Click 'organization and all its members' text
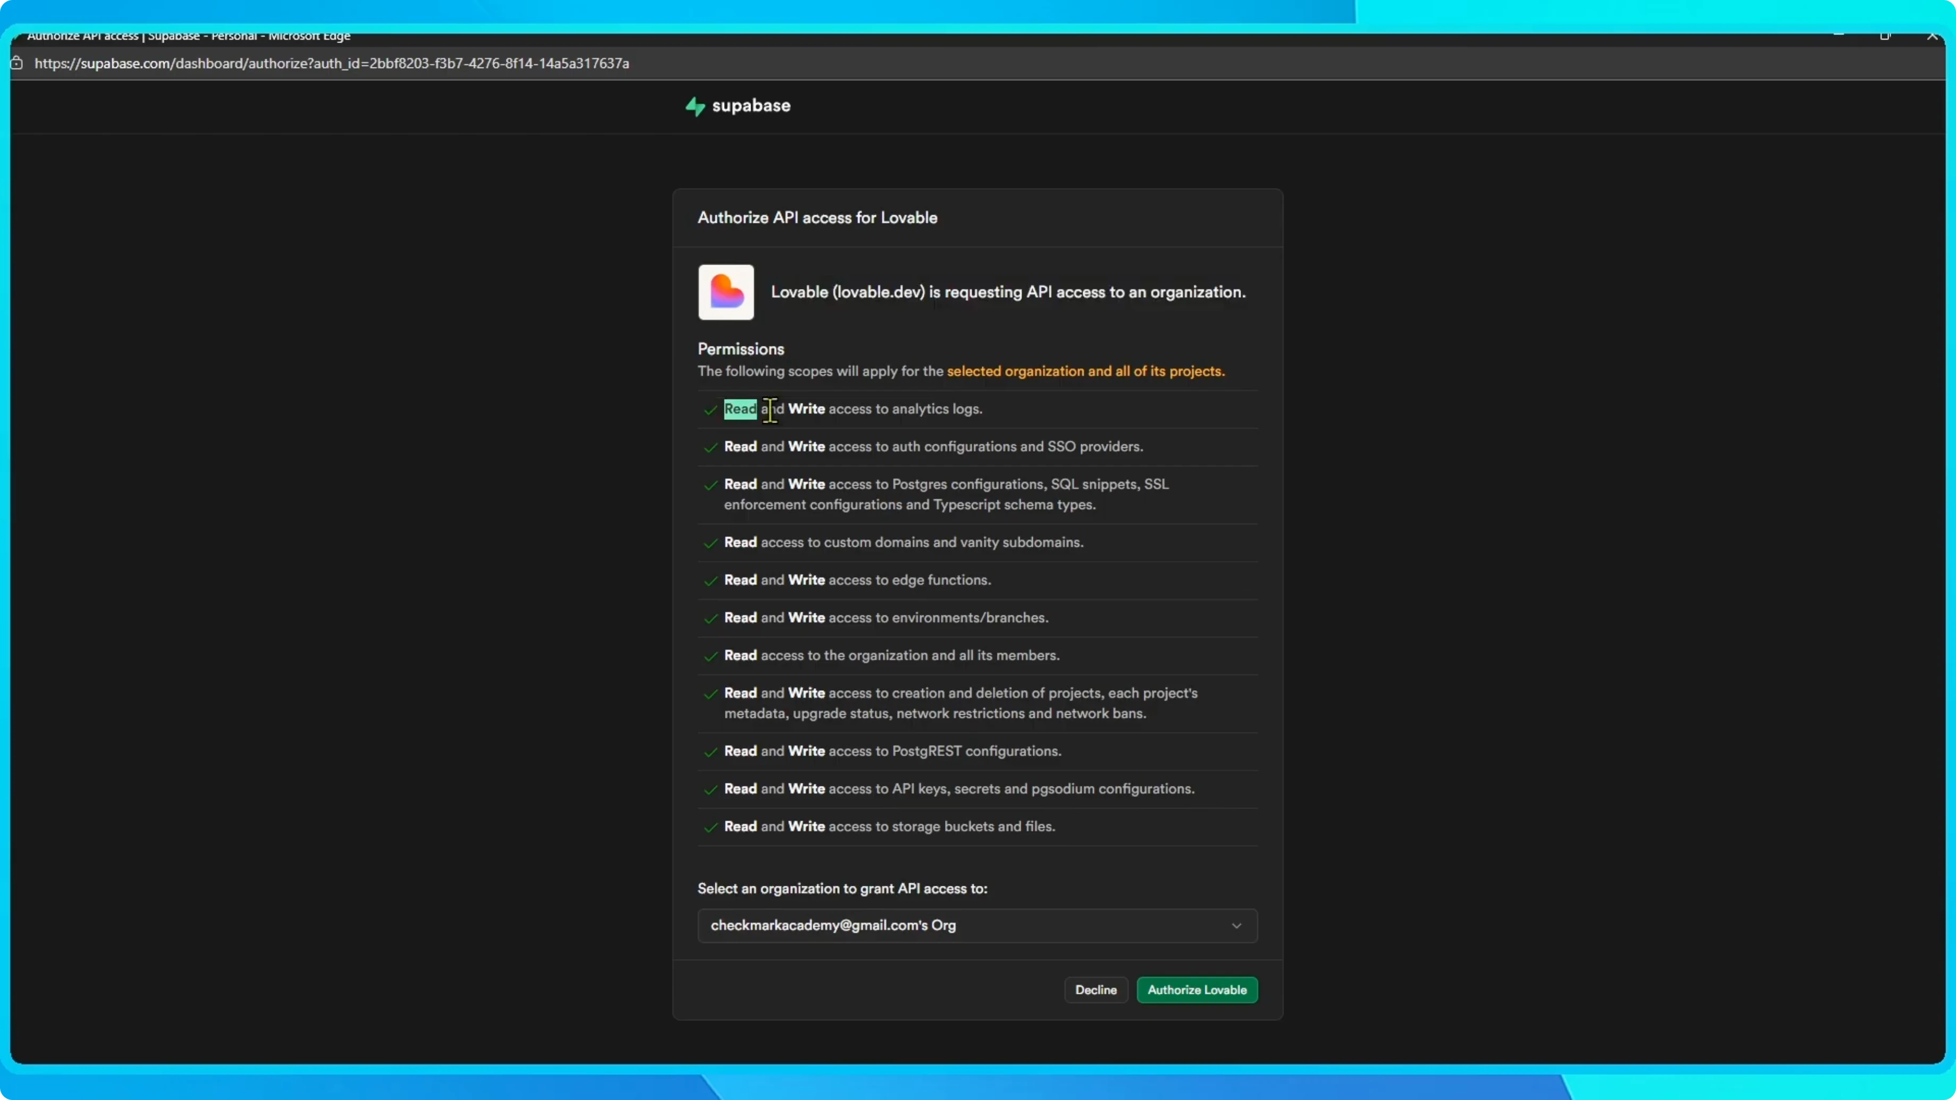1956x1100 pixels. (954, 655)
